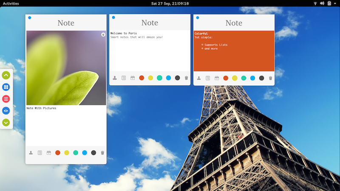Screen dimensions: 340x191
Task: Click the volume icon in the top bar
Action: (322, 3)
